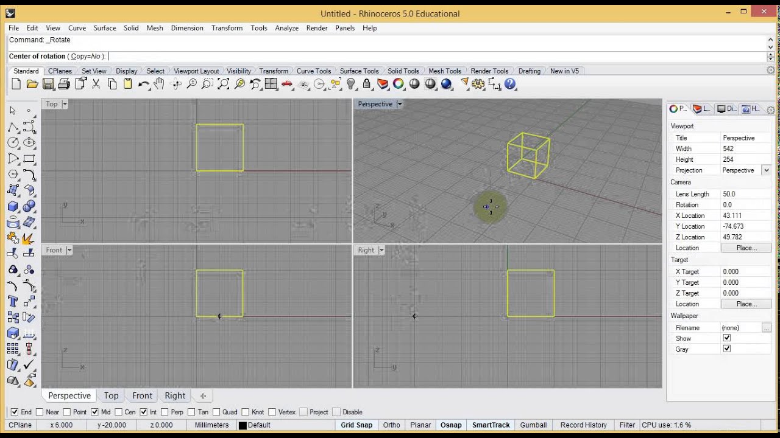
Task: Open the Front viewport title menu arrow
Action: 69,250
